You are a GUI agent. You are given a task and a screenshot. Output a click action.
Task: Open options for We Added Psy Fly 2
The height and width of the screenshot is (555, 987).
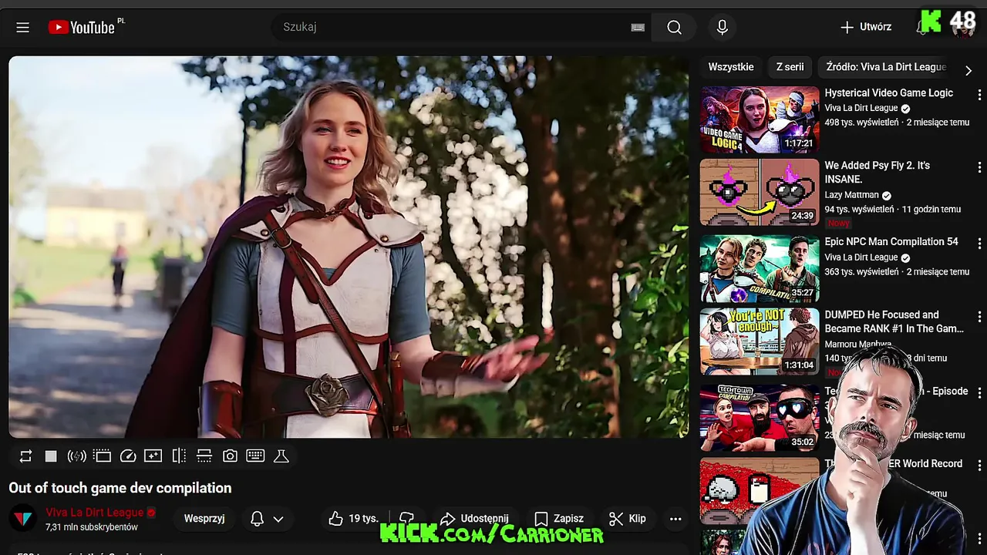pyautogui.click(x=979, y=167)
